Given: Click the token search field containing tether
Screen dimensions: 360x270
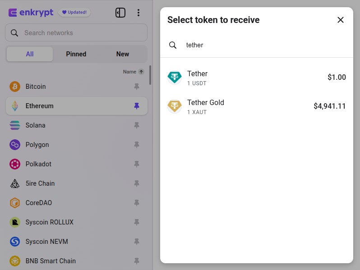Looking at the screenshot, I should [256, 45].
